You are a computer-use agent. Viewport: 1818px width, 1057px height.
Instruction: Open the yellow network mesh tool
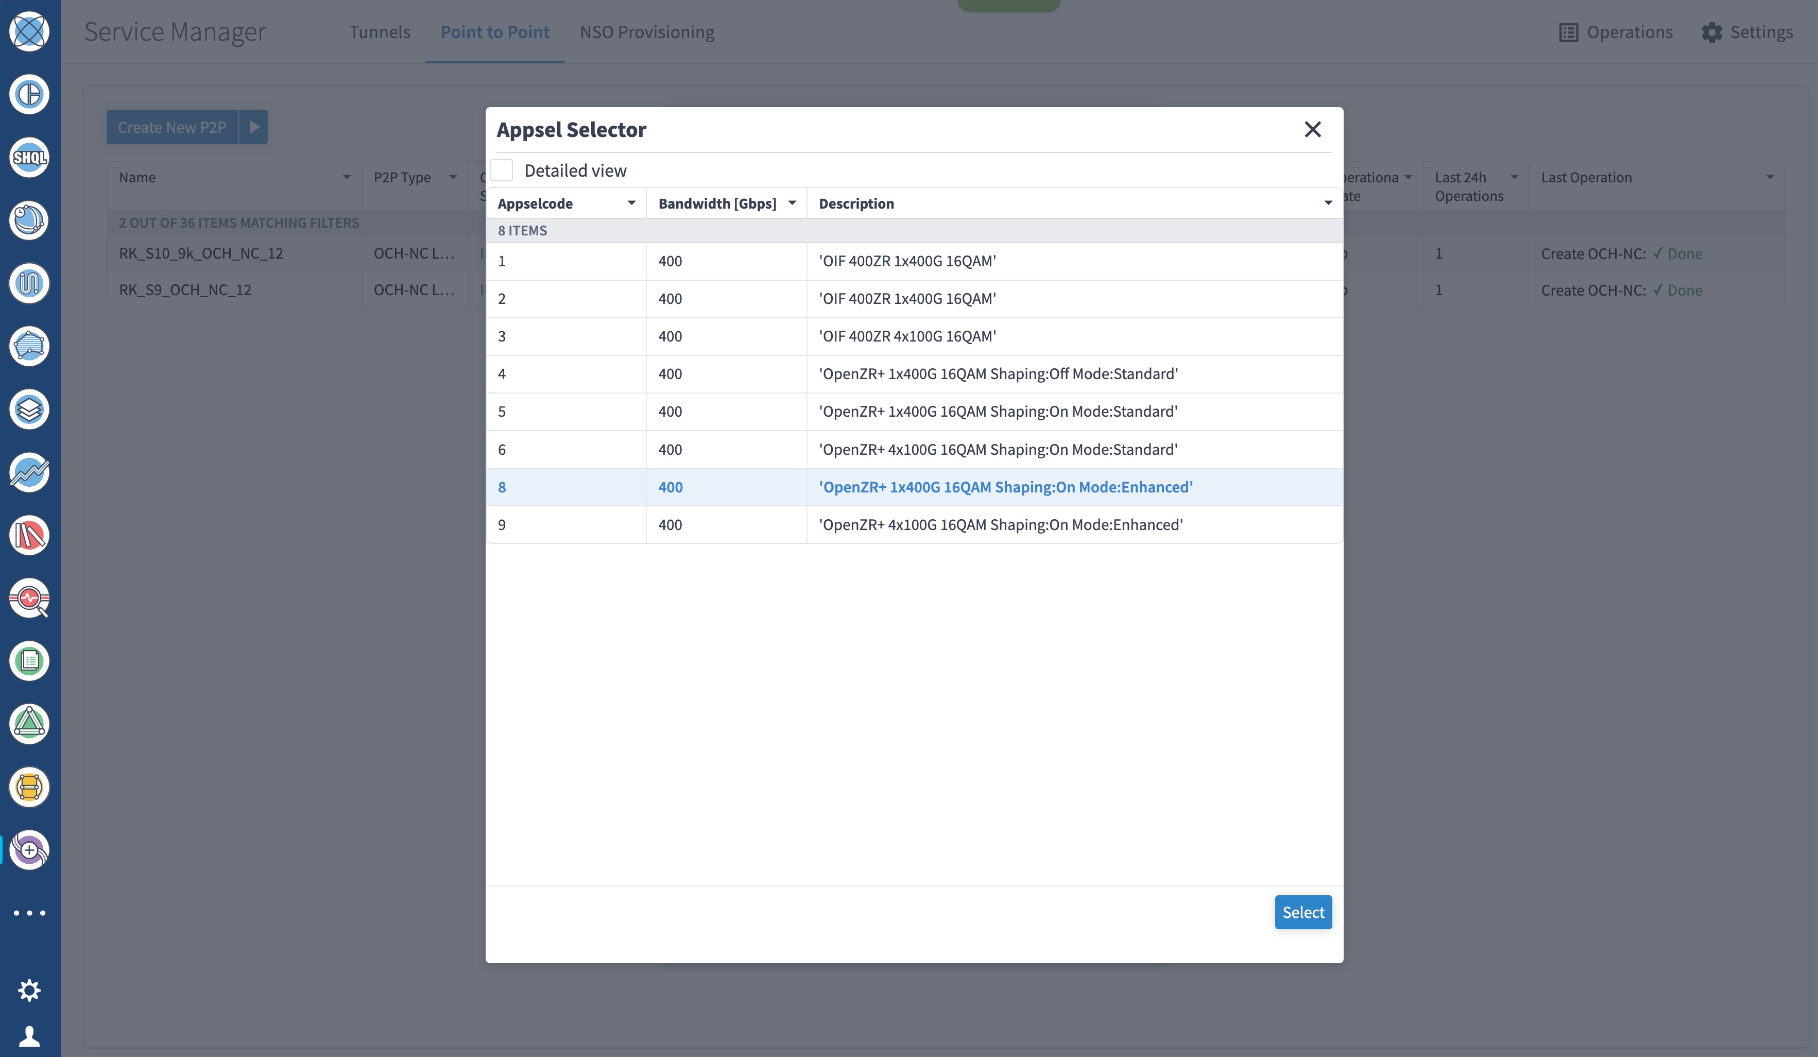pyautogui.click(x=29, y=787)
